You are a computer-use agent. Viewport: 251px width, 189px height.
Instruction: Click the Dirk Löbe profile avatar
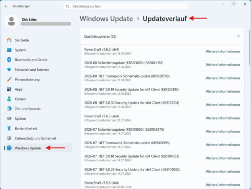coord(12,21)
